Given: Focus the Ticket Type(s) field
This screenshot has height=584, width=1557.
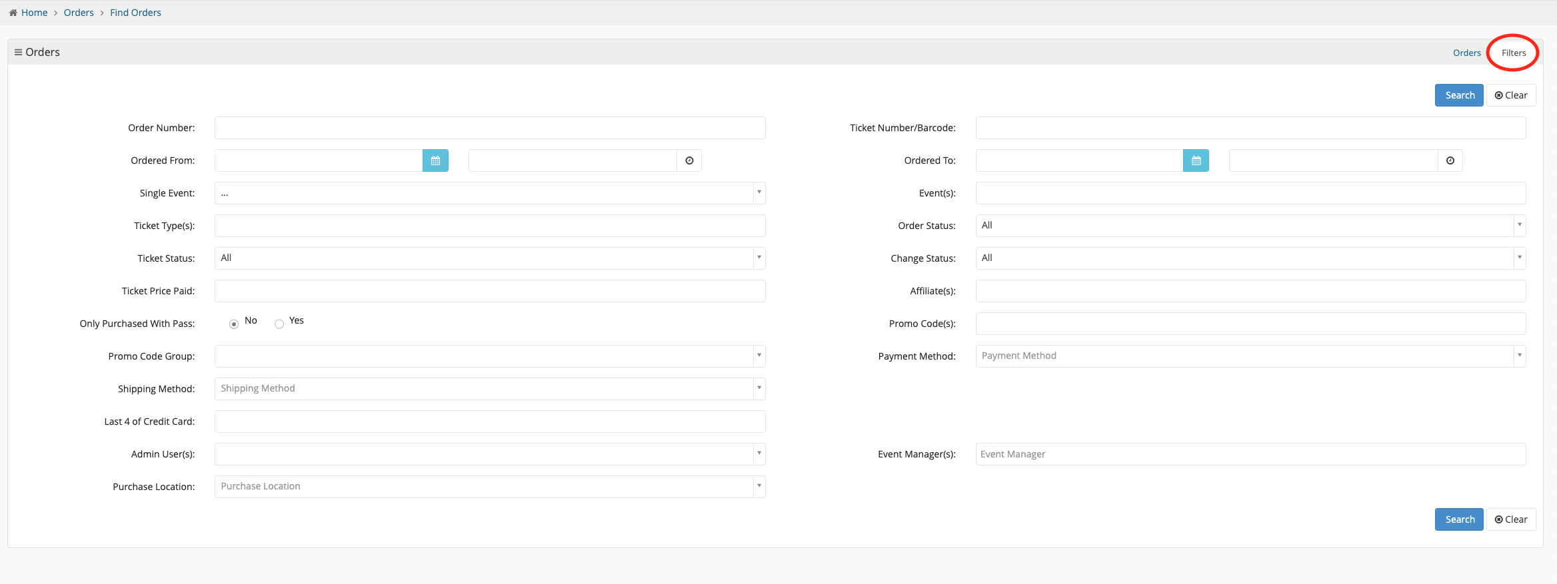Looking at the screenshot, I should click(x=490, y=226).
